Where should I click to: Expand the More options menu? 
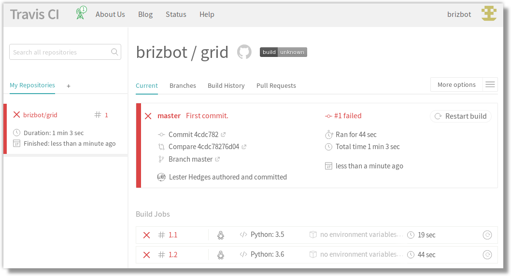click(x=456, y=84)
